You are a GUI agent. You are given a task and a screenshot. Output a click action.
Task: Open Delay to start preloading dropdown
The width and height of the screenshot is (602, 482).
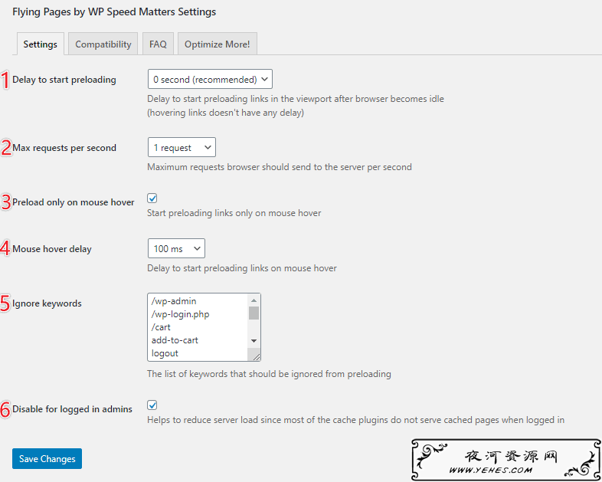pyautogui.click(x=210, y=79)
